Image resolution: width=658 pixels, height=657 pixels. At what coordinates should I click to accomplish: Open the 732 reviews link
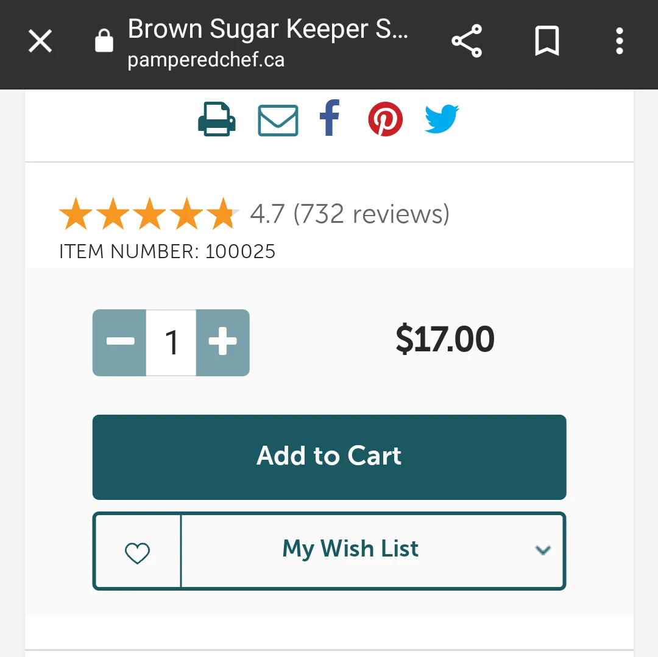371,214
